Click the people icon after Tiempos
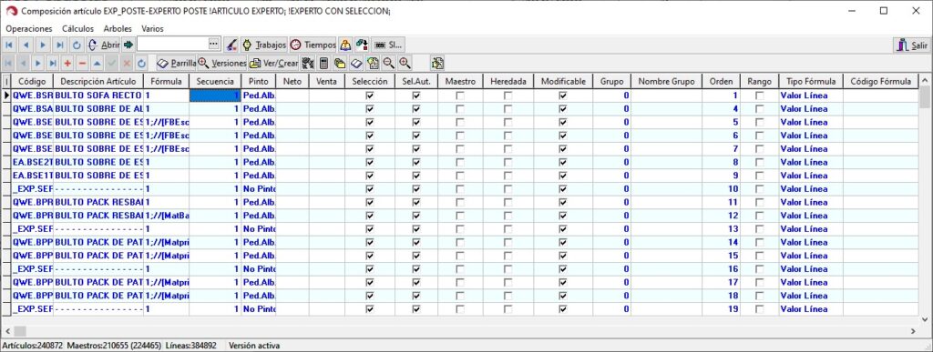 pyautogui.click(x=345, y=45)
